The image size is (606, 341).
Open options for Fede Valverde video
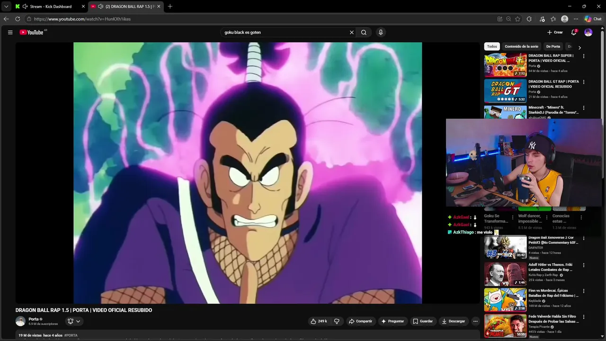583,317
